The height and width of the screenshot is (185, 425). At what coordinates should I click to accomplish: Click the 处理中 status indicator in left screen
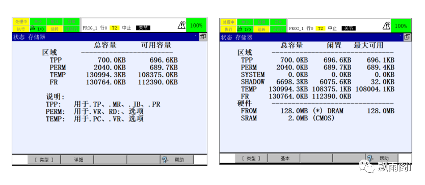click(20, 22)
